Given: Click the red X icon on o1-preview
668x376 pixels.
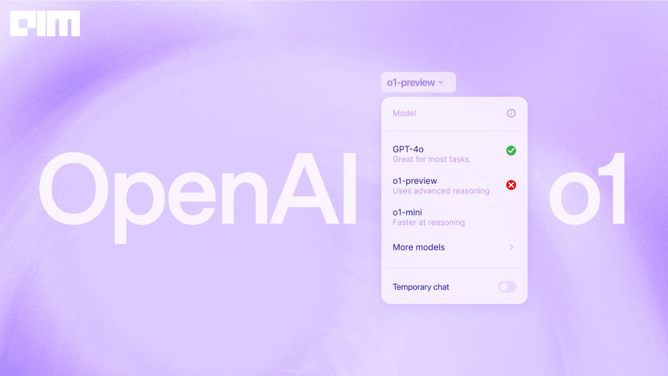Looking at the screenshot, I should pos(511,185).
